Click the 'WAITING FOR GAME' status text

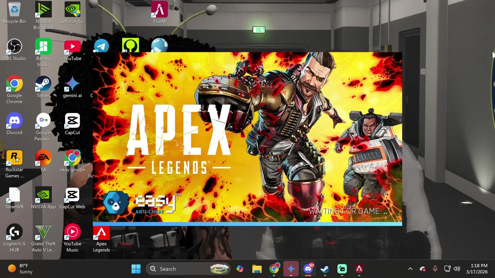(x=348, y=211)
